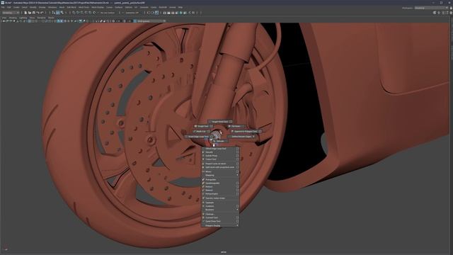Click the Redo arrow icon
The image size is (453, 255).
click(x=42, y=13)
